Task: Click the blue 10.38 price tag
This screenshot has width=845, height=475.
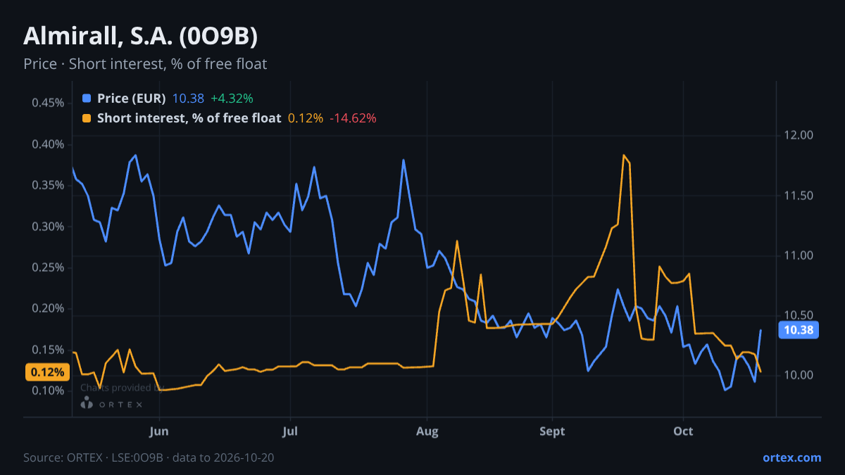Action: pyautogui.click(x=798, y=330)
